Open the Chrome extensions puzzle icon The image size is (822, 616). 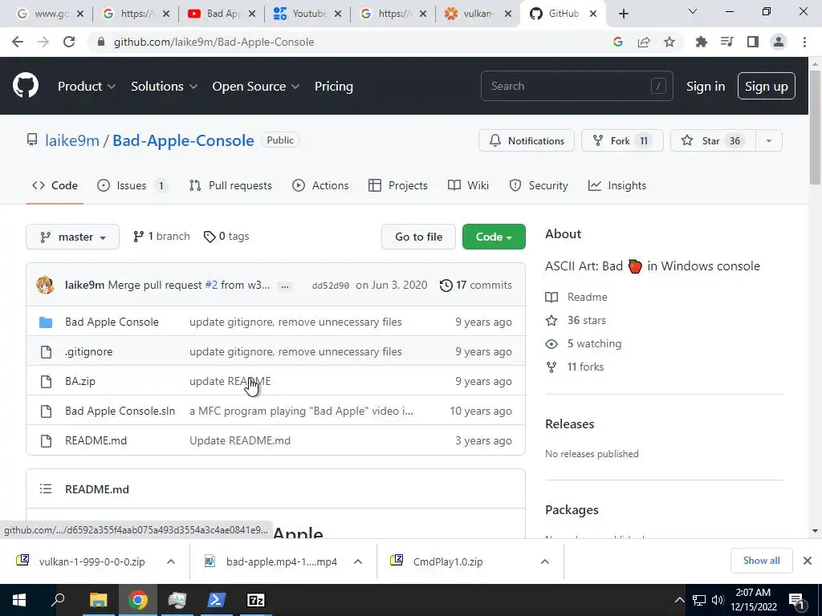701,42
